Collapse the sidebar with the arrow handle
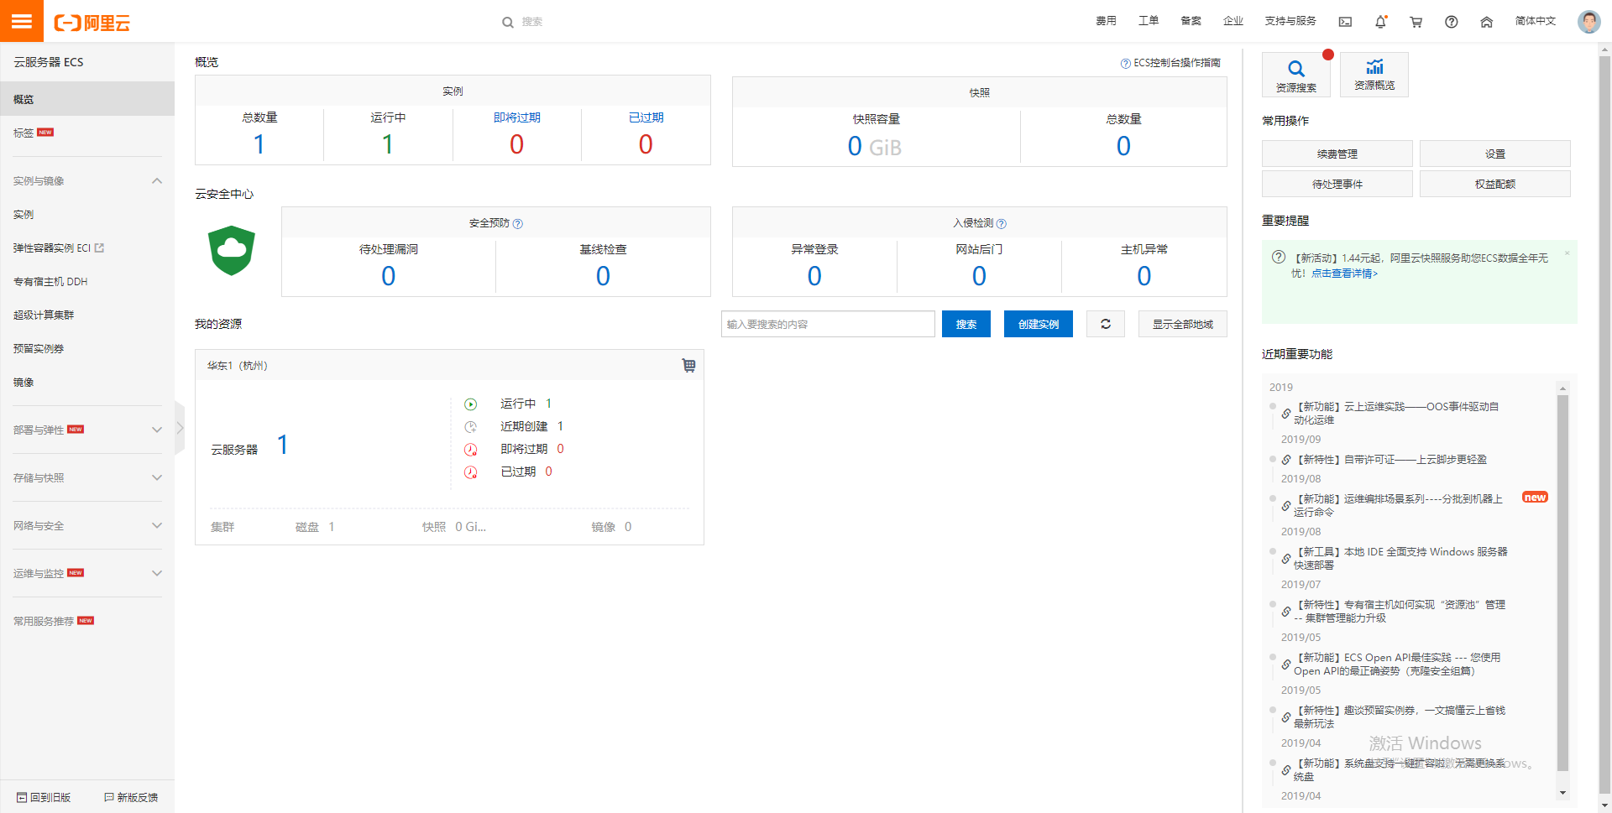Image resolution: width=1612 pixels, height=813 pixels. point(180,428)
